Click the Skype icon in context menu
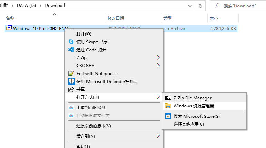 tap(71, 42)
